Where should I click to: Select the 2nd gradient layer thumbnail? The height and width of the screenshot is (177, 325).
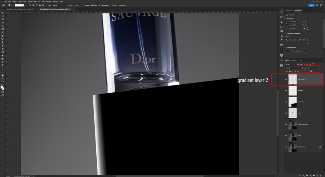click(292, 79)
